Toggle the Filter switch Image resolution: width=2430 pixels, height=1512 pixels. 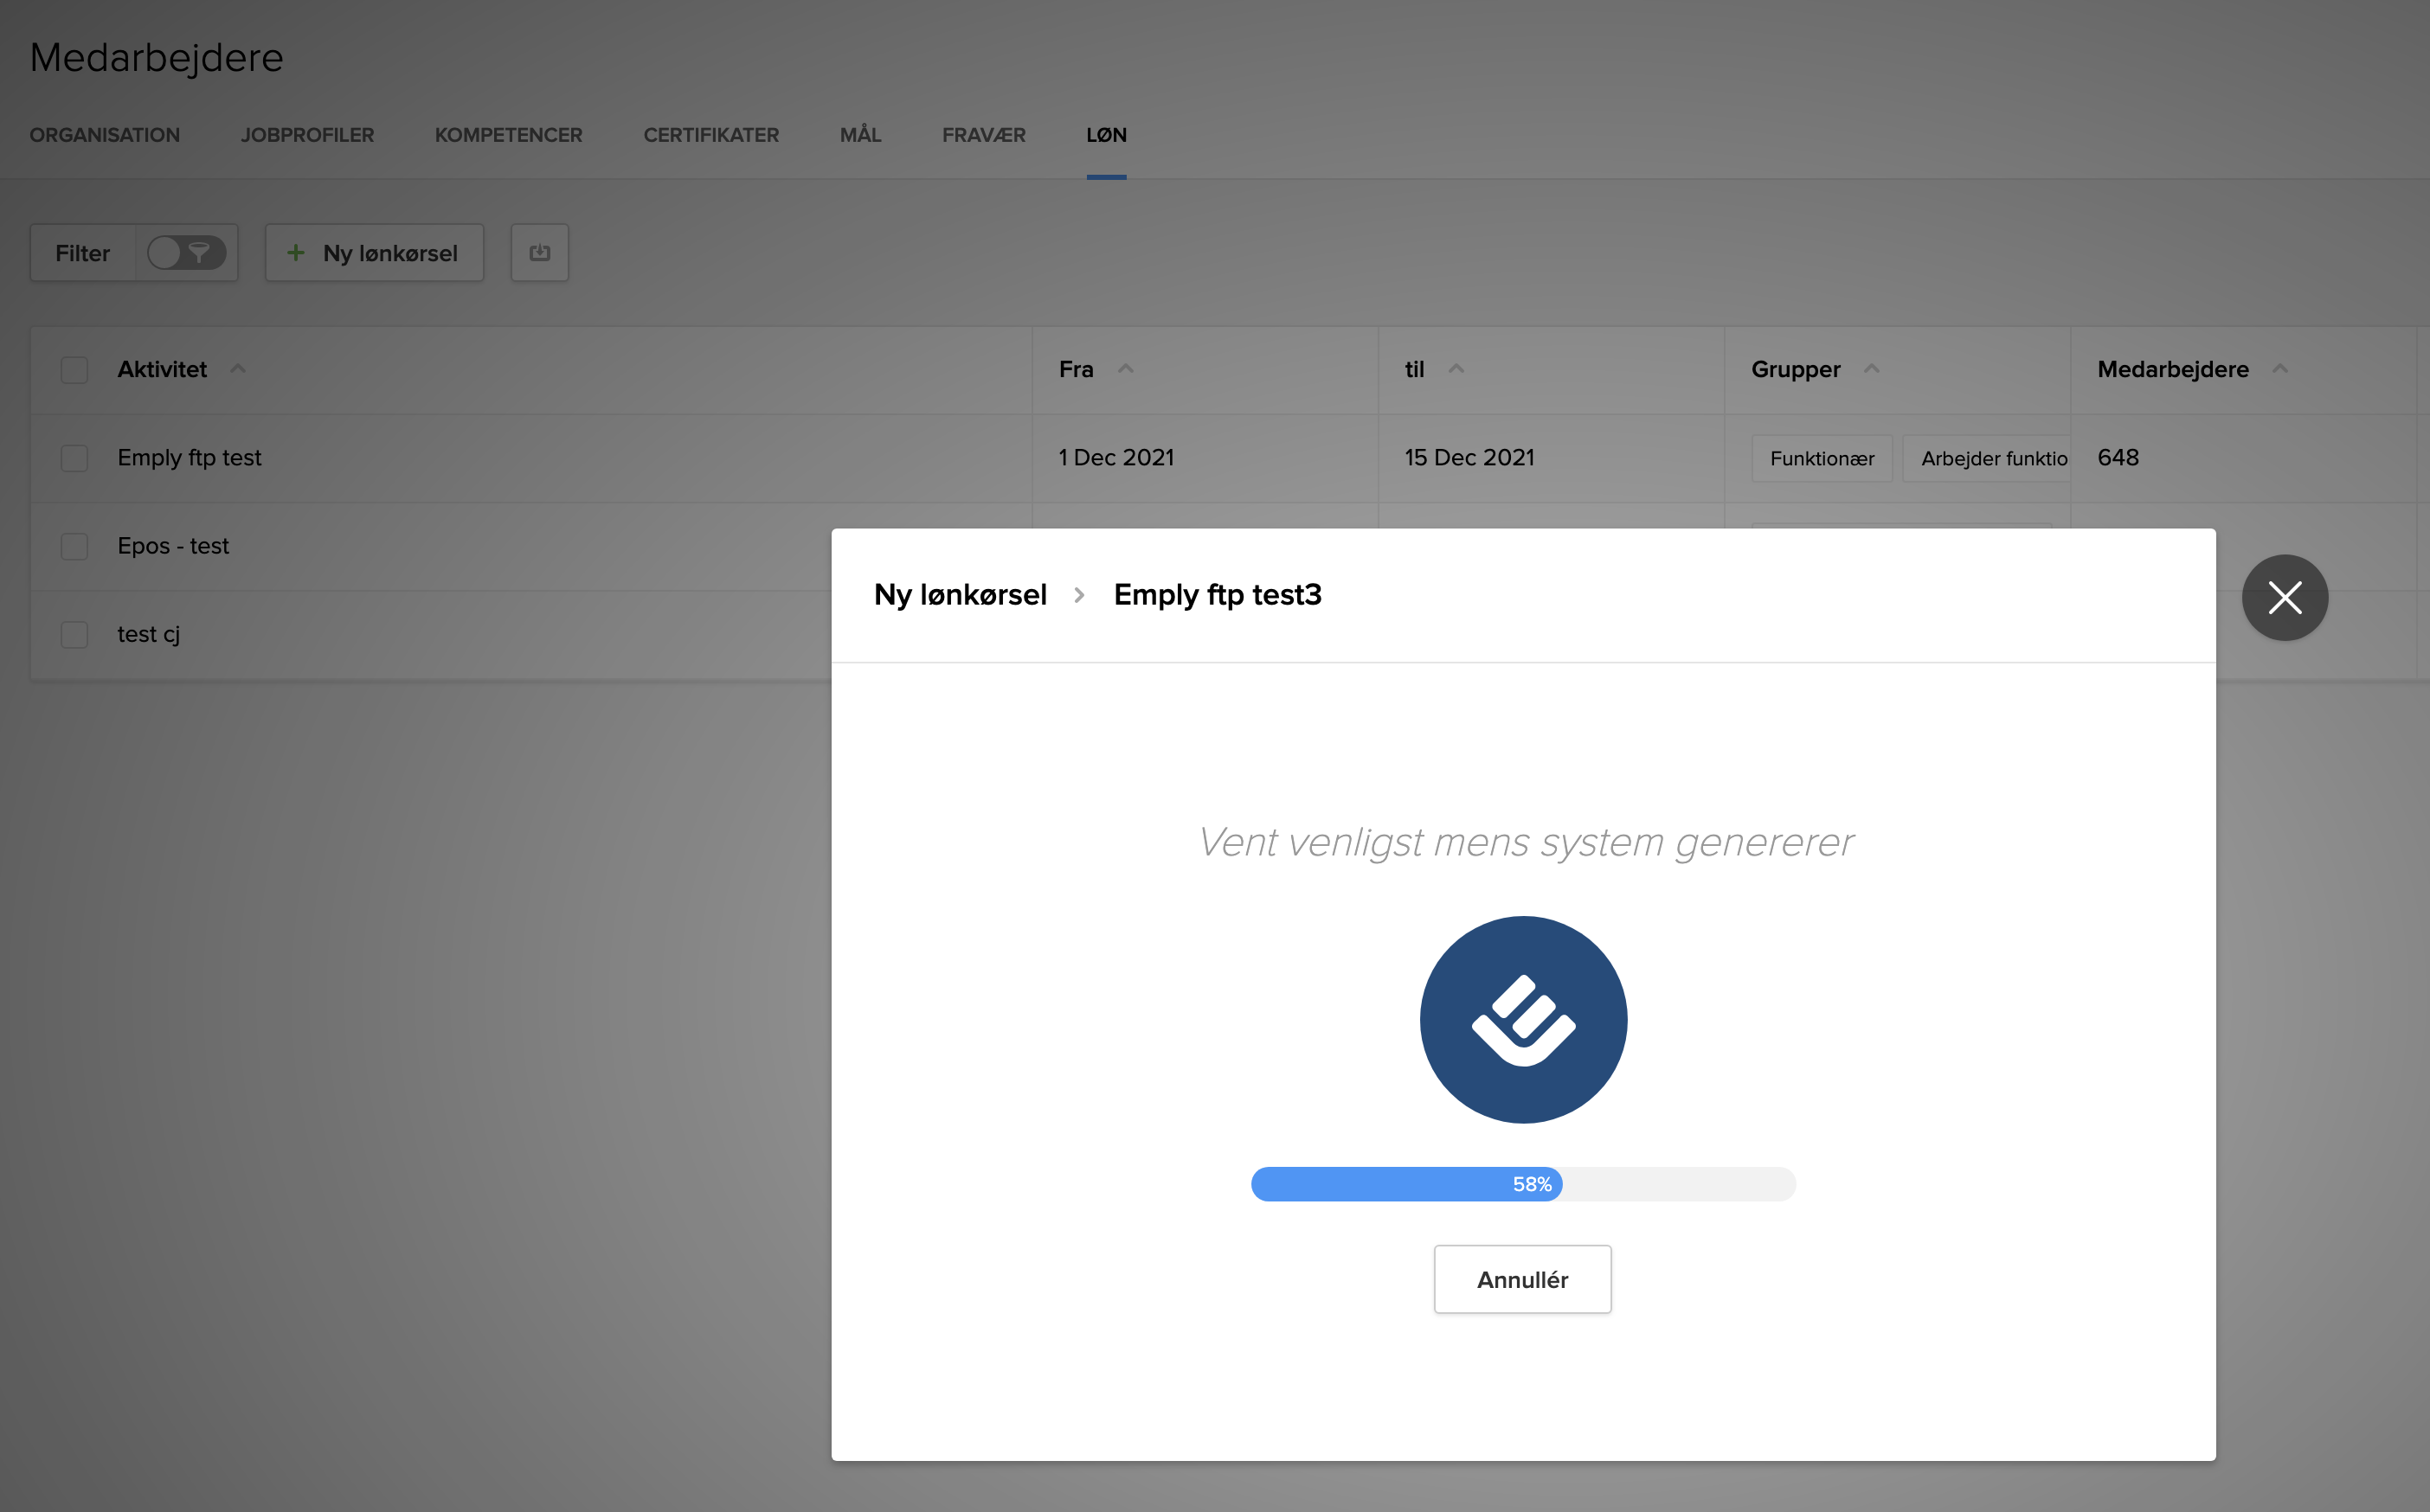pos(186,253)
